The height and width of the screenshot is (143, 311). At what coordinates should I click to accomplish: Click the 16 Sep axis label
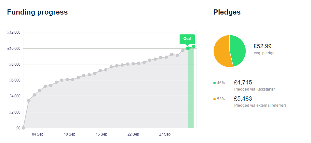[101, 134]
